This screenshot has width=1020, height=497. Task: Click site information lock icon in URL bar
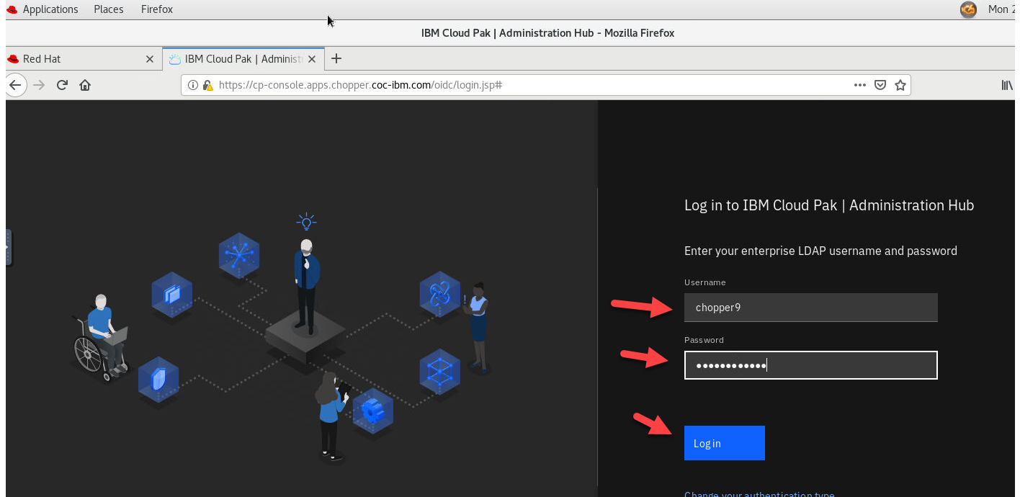208,85
